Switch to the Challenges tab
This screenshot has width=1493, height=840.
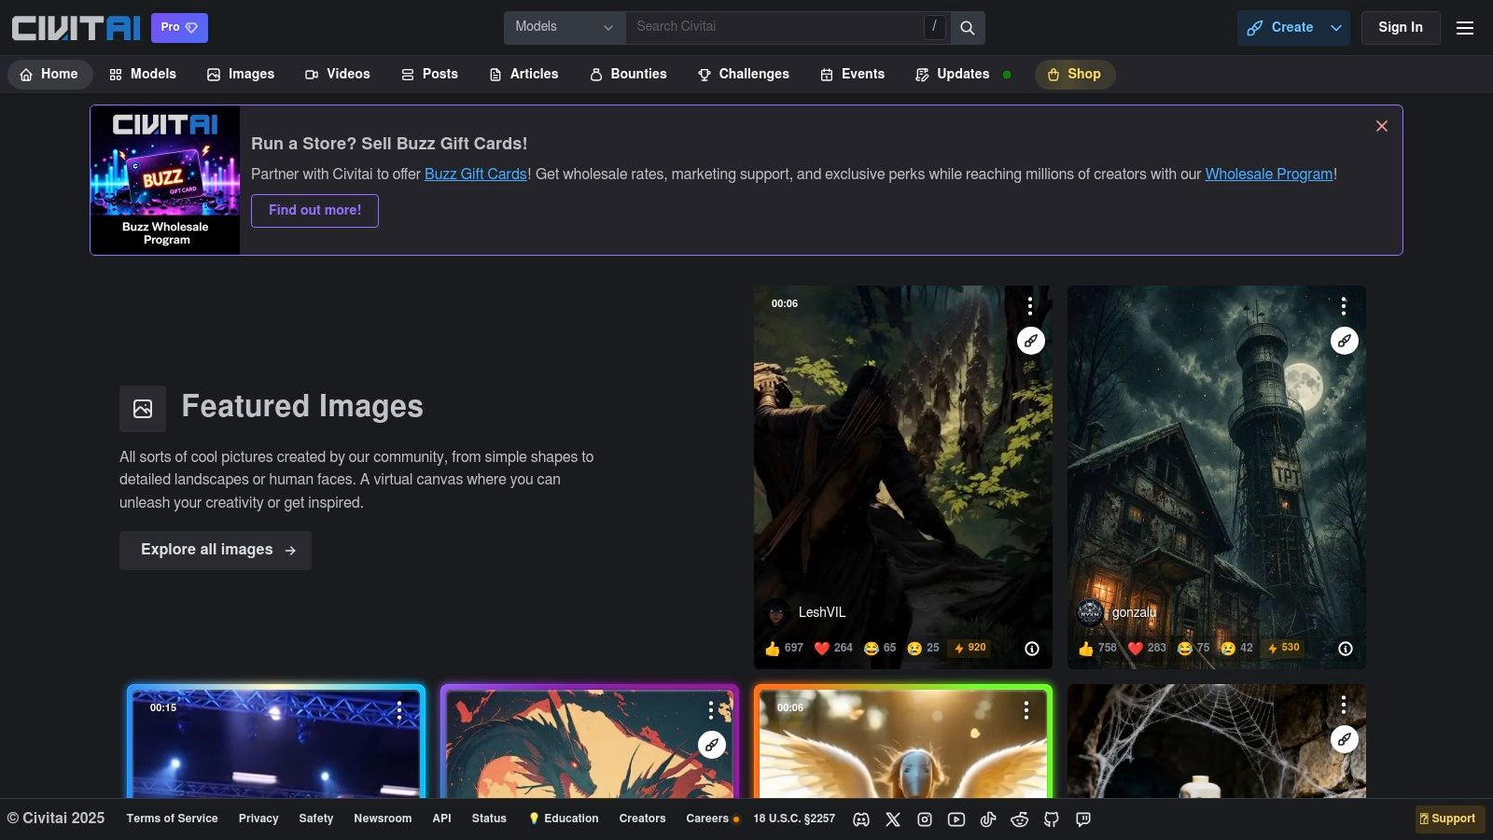click(x=744, y=74)
